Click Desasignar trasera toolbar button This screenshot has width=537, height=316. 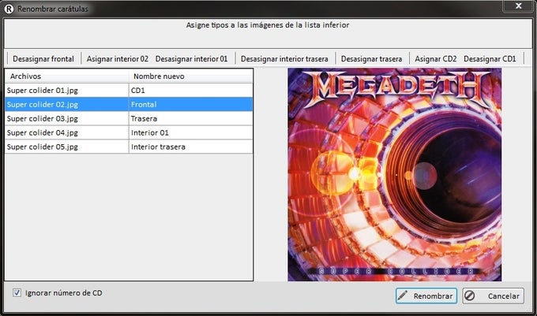[371, 59]
